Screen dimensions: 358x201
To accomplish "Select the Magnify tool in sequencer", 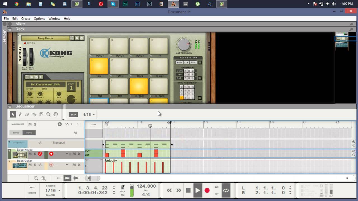I will (x=48, y=114).
